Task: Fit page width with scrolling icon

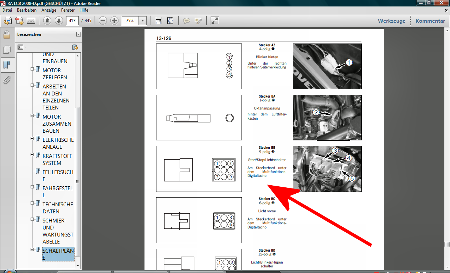Action: (159, 21)
